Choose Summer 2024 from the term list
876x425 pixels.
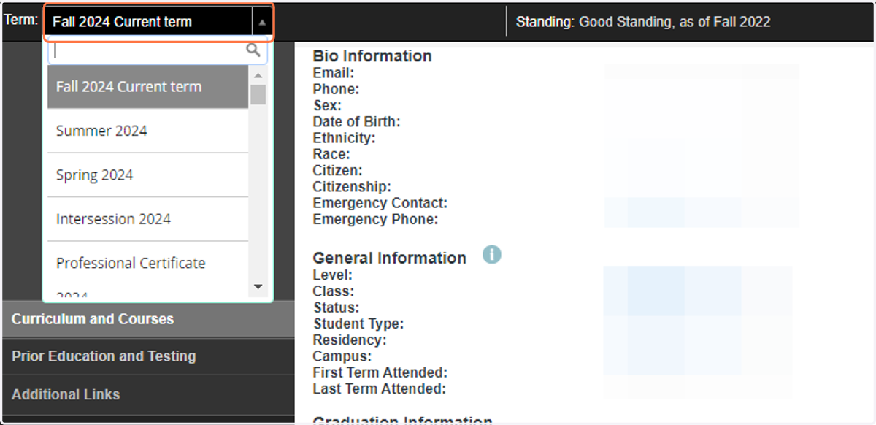click(148, 131)
